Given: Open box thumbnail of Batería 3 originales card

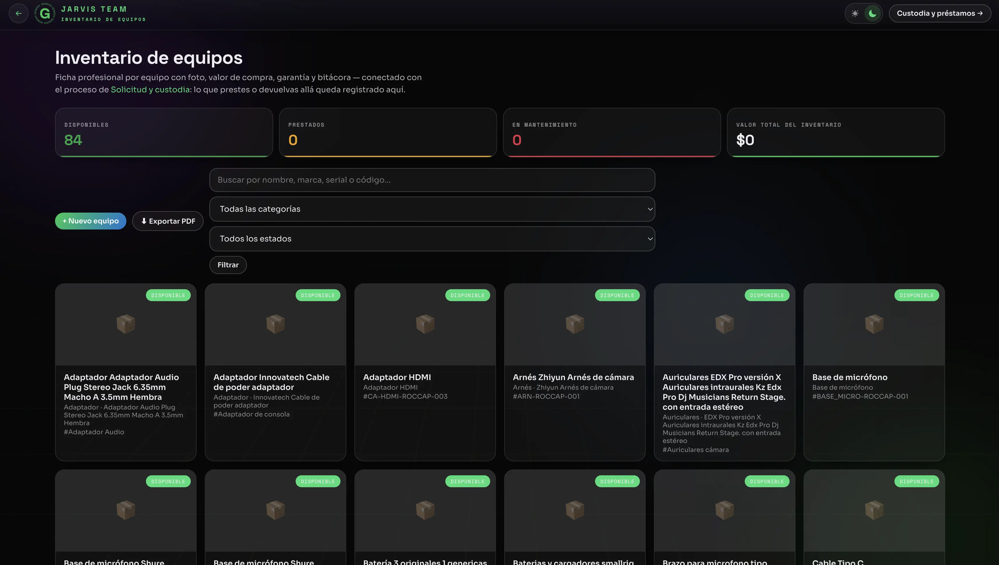Looking at the screenshot, I should coord(425,510).
